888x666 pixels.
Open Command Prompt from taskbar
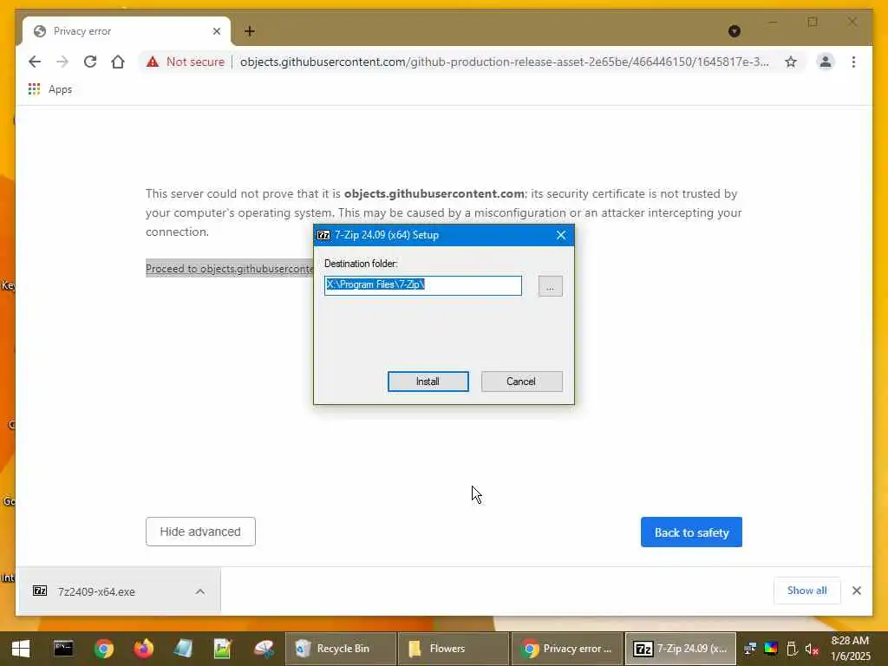click(63, 649)
